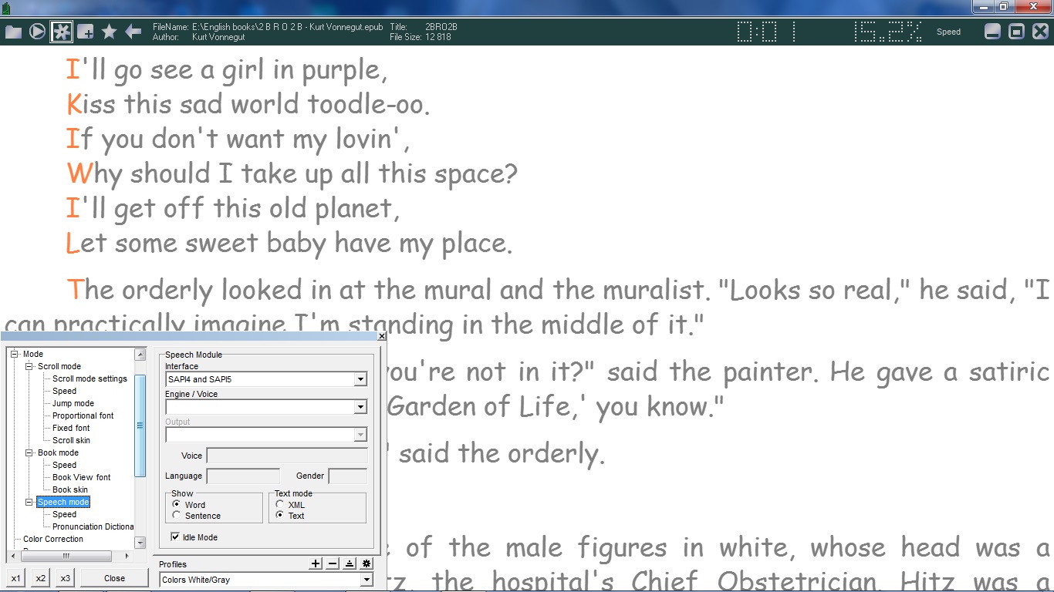Choose Text text mode

[279, 515]
